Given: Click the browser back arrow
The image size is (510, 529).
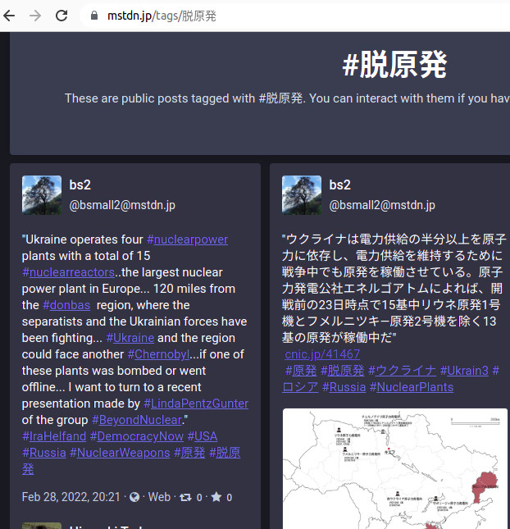Looking at the screenshot, I should pyautogui.click(x=11, y=16).
